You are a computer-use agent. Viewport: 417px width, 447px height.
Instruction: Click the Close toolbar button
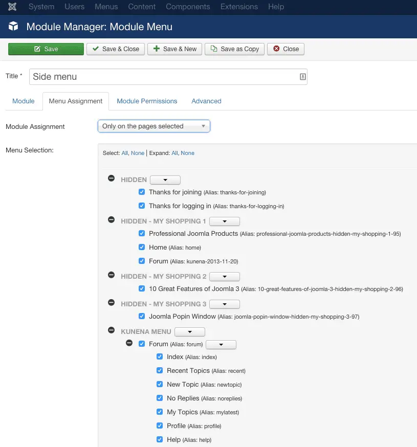pos(286,49)
